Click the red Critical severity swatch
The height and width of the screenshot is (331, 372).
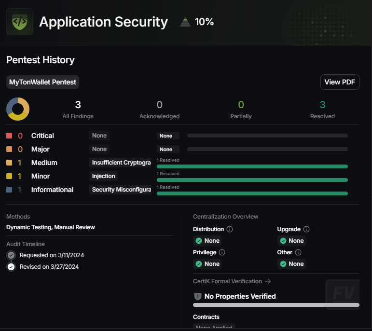9,136
